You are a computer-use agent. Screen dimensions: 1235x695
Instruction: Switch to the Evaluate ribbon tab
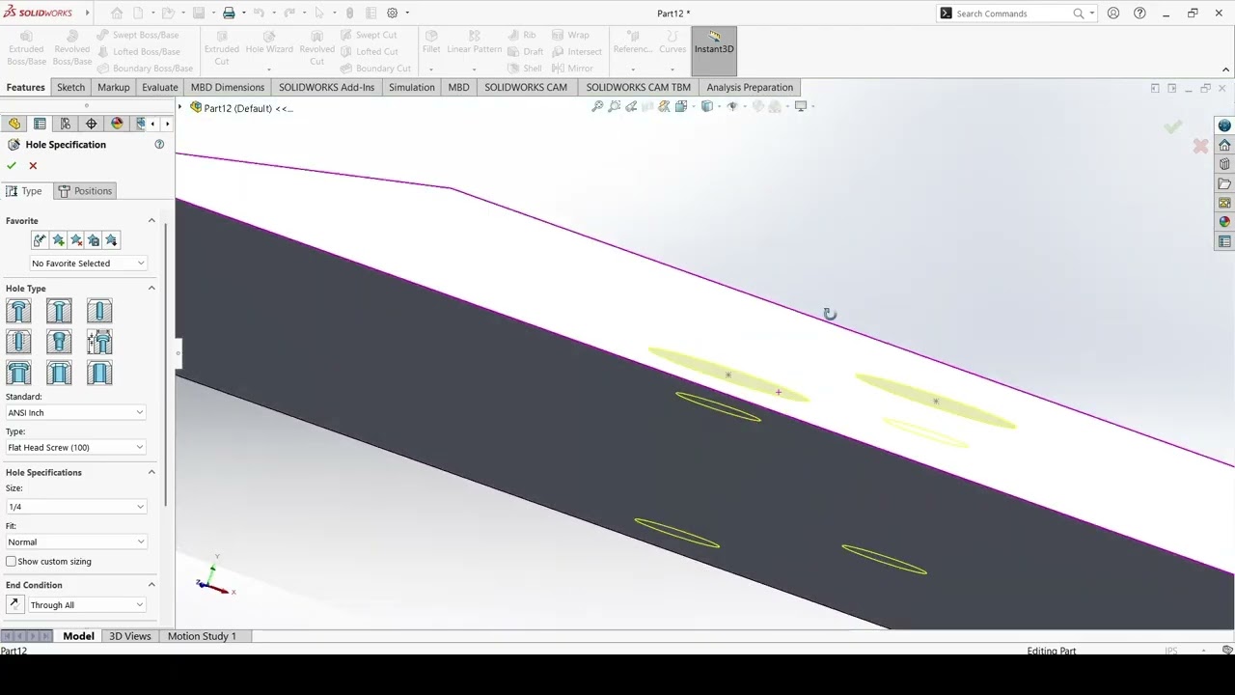pyautogui.click(x=160, y=87)
